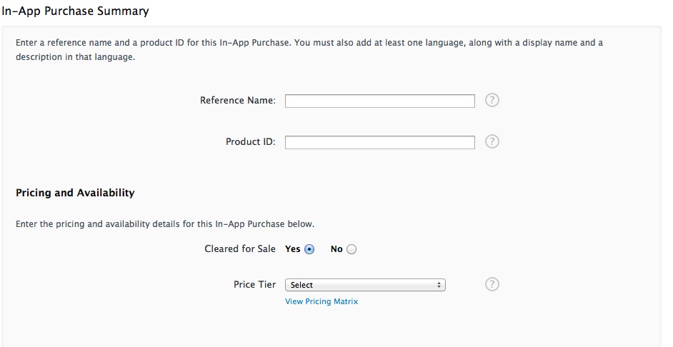673x347 pixels.
Task: Click the Reference Name label
Action: pos(238,101)
